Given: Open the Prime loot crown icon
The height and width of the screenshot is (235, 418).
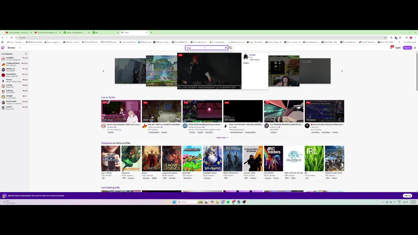Looking at the screenshot, I should click(x=391, y=48).
